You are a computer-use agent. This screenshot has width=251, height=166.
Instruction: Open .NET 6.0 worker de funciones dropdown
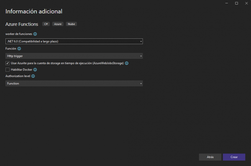coord(74,41)
